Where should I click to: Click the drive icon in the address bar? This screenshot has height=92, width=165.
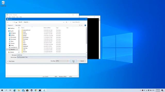pyautogui.click(x=16, y=22)
